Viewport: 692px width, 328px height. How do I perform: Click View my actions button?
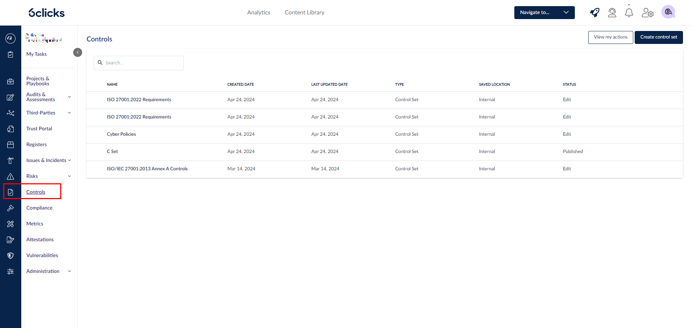tap(611, 37)
